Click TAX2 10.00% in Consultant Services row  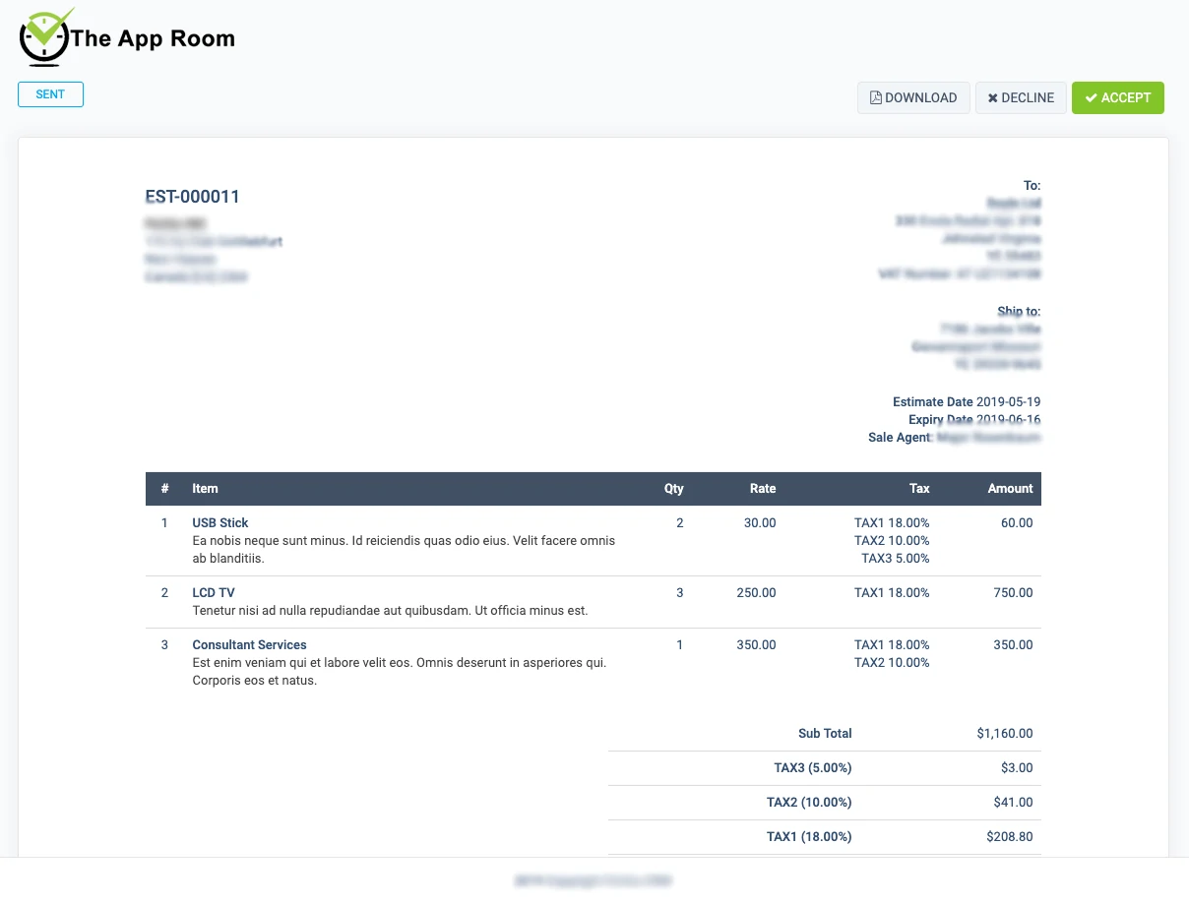click(892, 663)
